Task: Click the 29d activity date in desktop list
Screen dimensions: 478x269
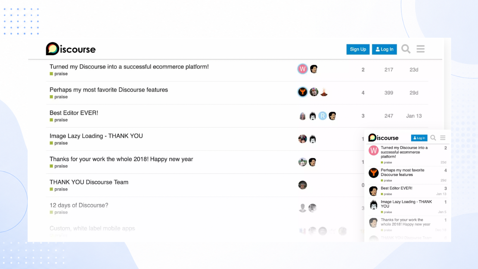Action: click(414, 93)
